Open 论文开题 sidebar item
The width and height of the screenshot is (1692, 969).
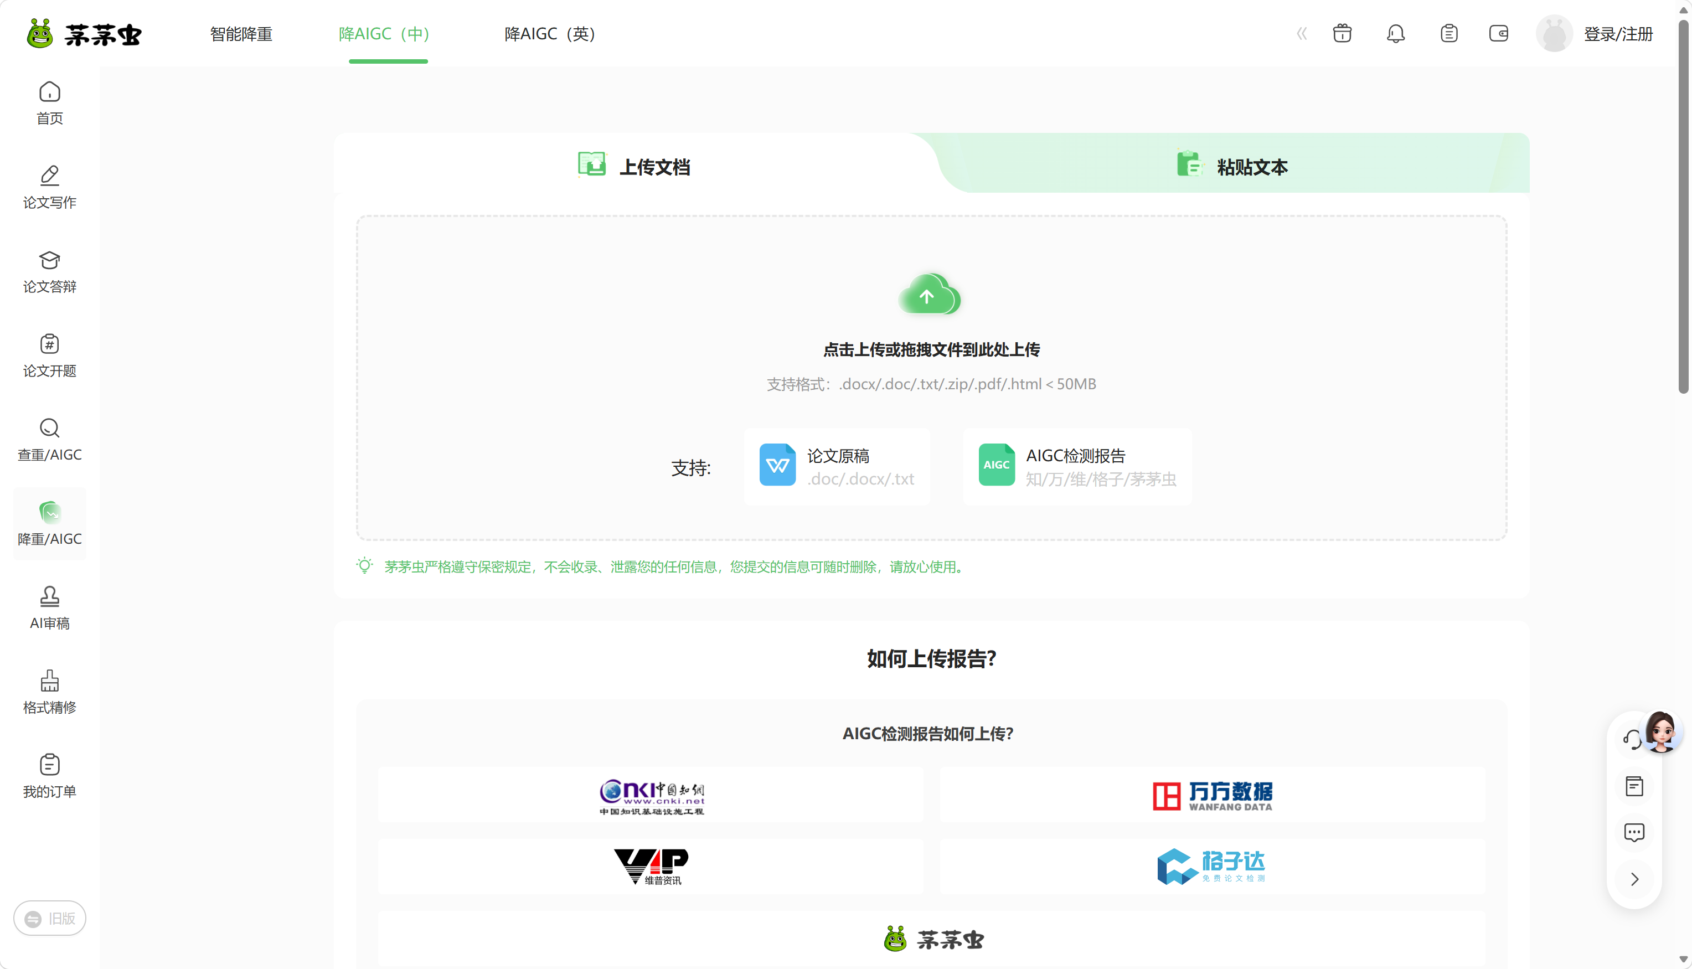click(49, 355)
